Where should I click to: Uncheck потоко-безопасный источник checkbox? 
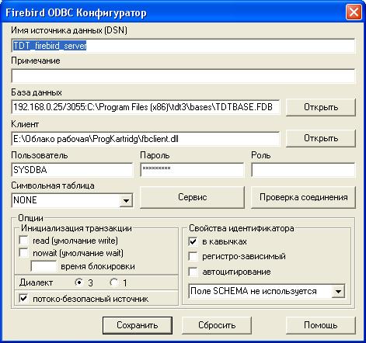(24, 299)
